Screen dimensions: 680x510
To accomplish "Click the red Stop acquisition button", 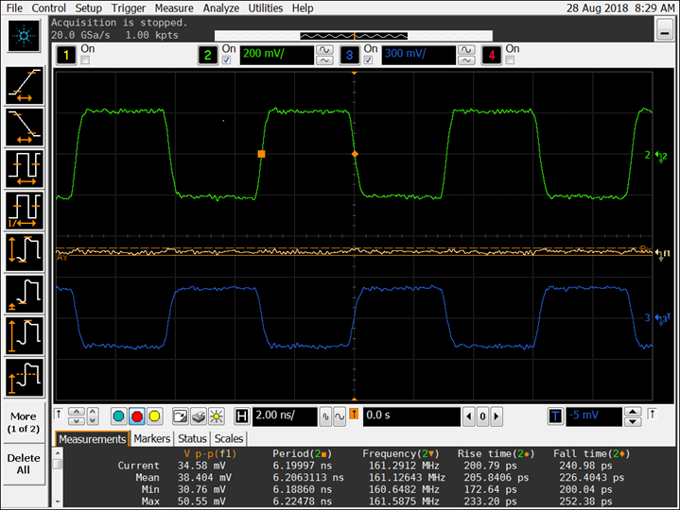I will pyautogui.click(x=137, y=416).
